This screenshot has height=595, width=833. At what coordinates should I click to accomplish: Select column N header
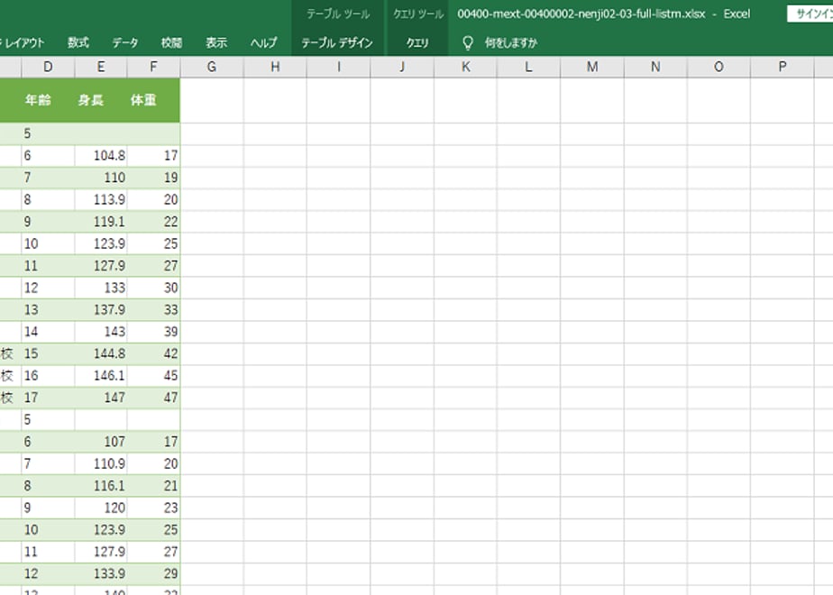(655, 67)
